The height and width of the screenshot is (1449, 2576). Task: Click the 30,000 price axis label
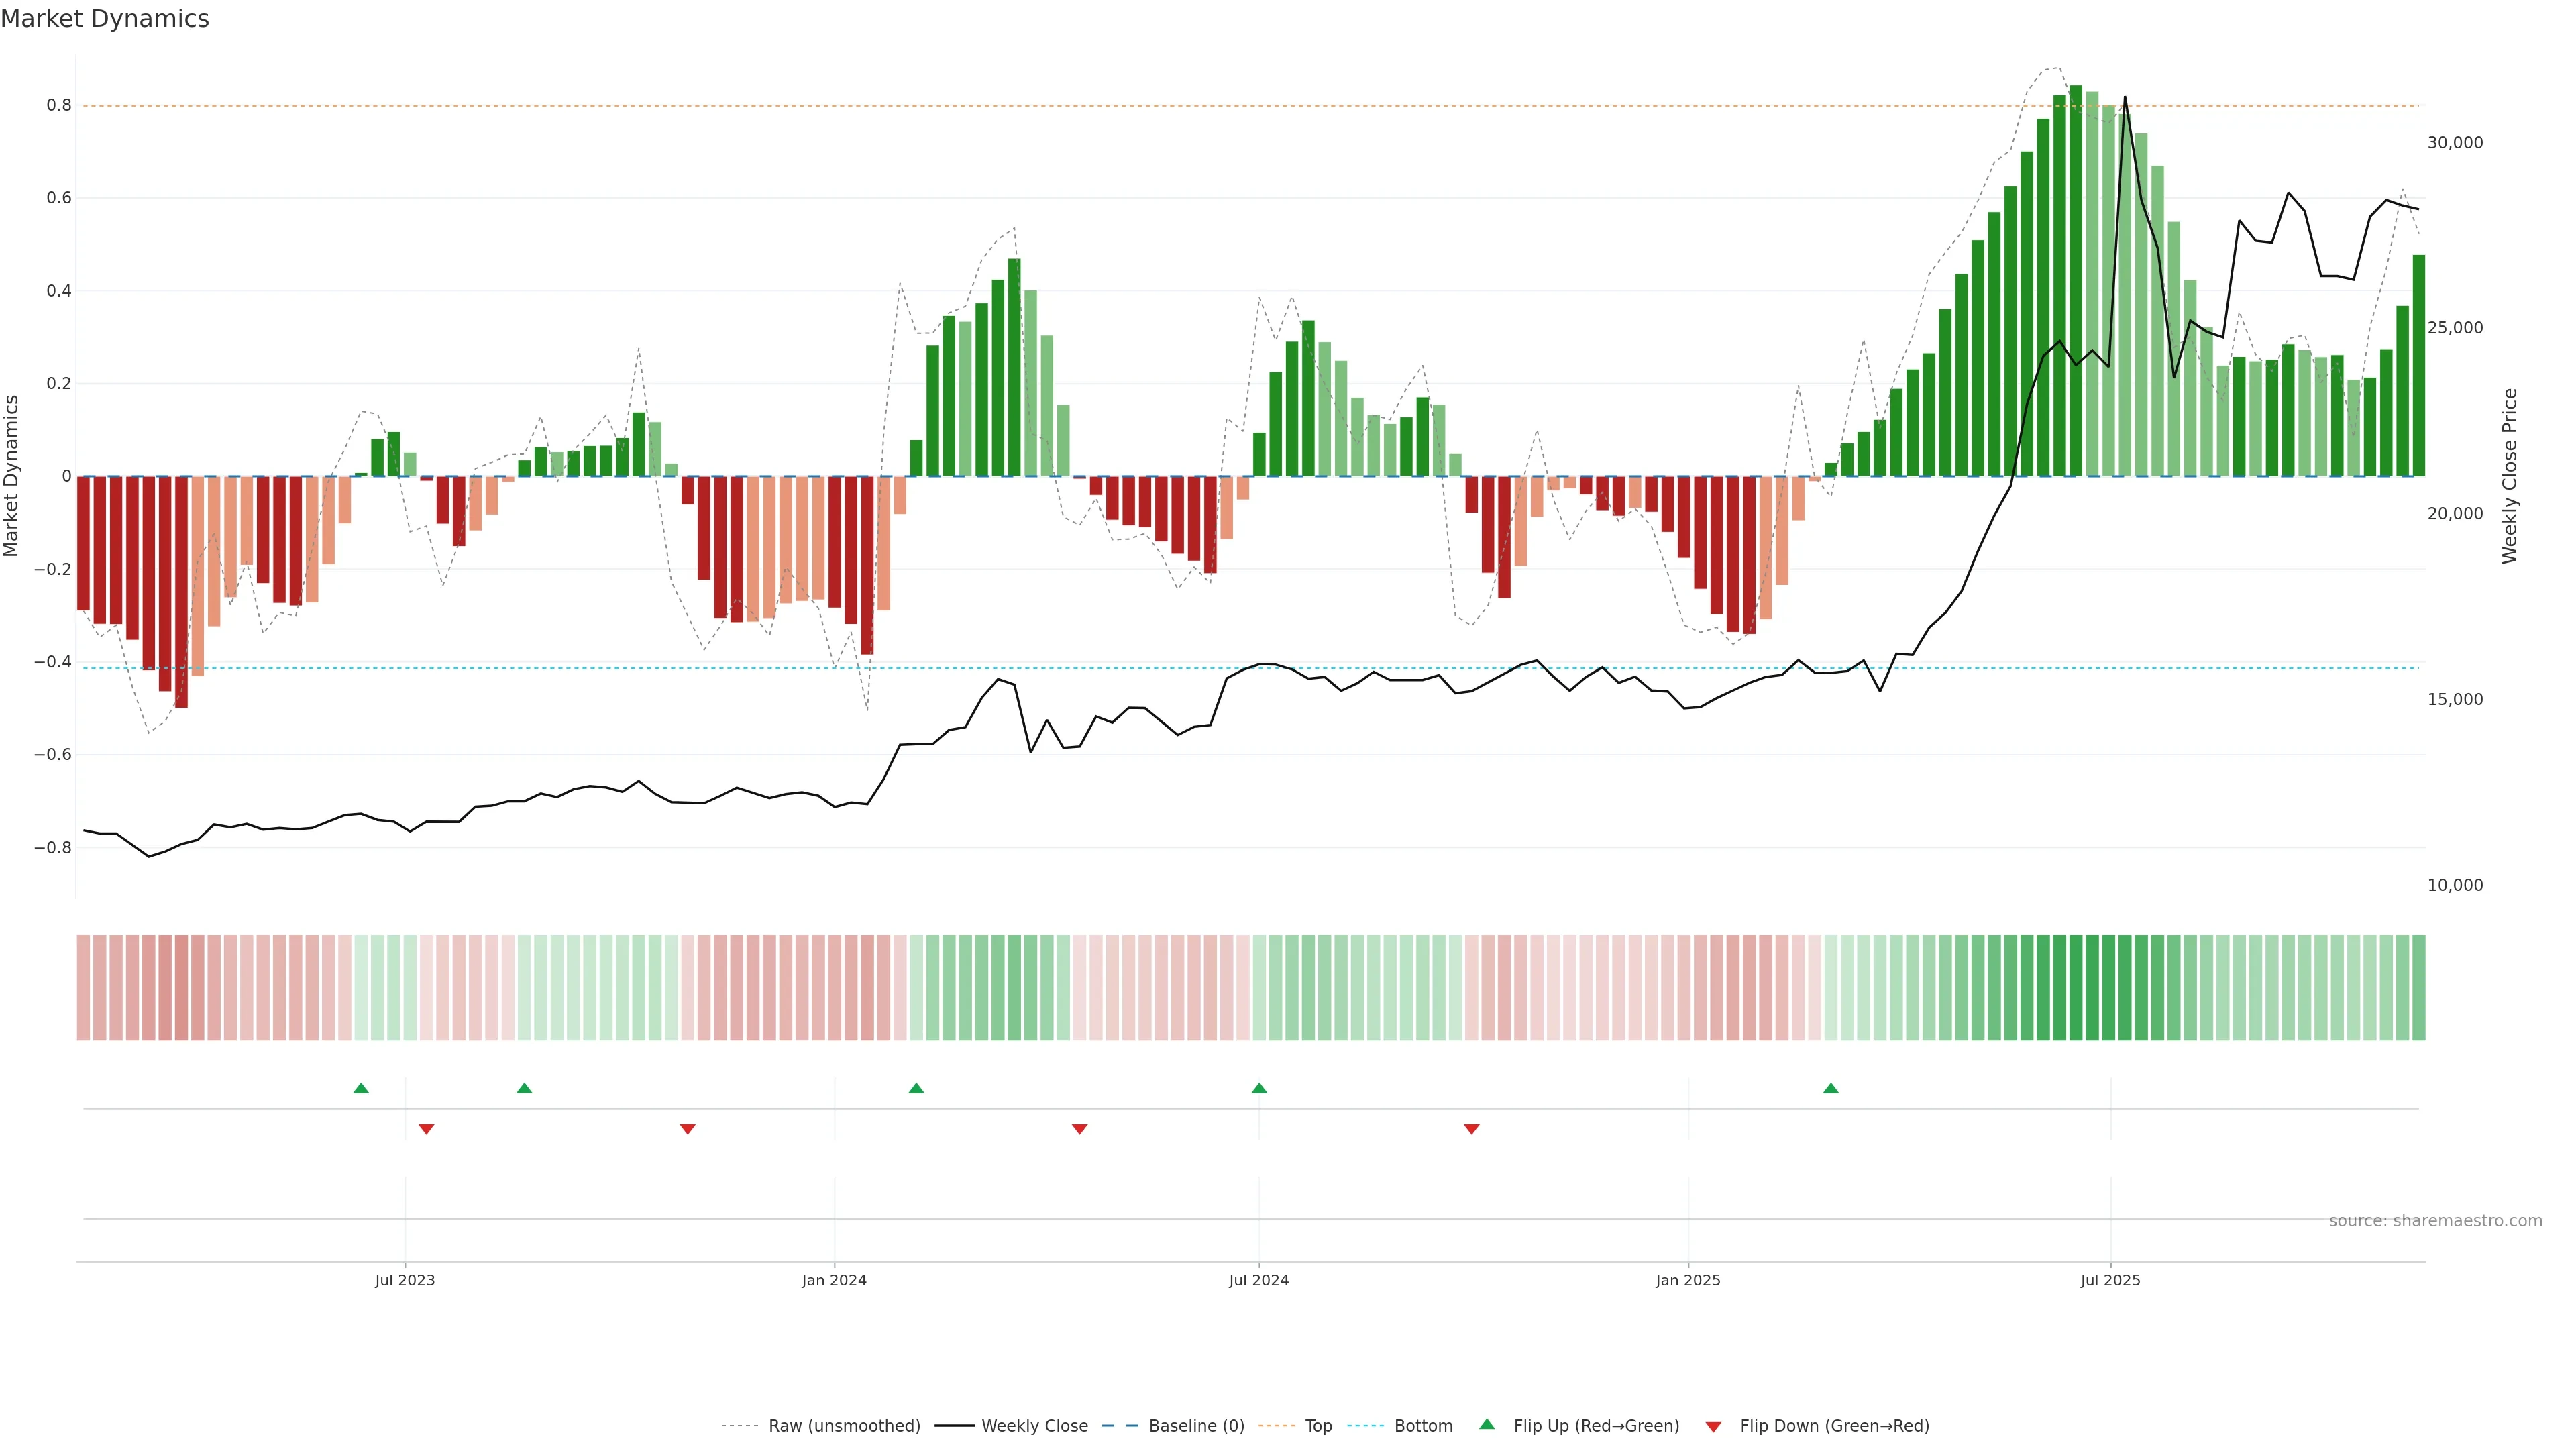[x=2455, y=143]
